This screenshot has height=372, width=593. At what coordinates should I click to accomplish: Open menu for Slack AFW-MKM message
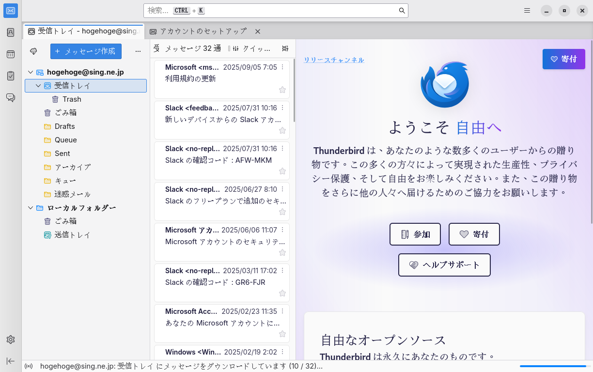coord(282,149)
